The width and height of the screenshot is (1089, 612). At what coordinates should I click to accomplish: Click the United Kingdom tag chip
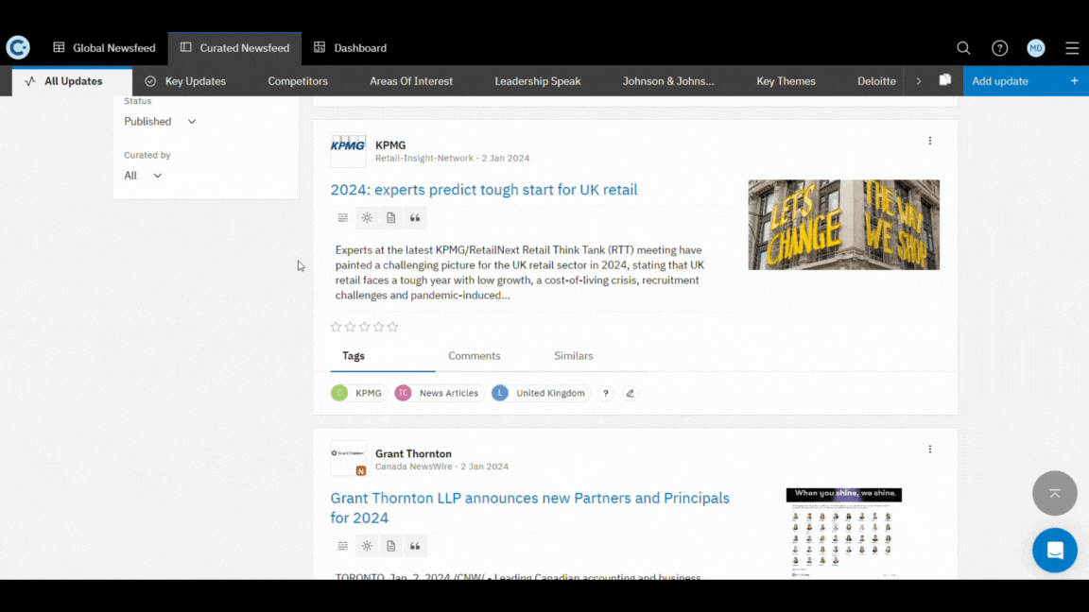click(x=541, y=393)
